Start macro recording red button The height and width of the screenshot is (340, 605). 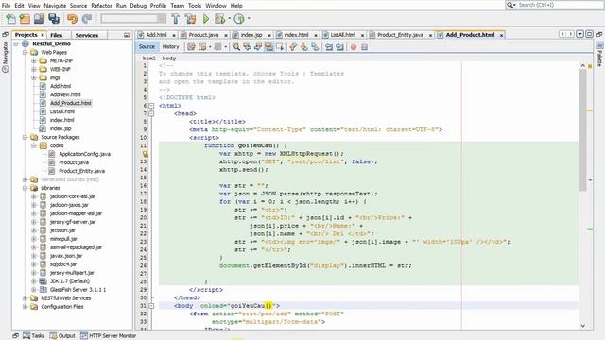tap(354, 47)
